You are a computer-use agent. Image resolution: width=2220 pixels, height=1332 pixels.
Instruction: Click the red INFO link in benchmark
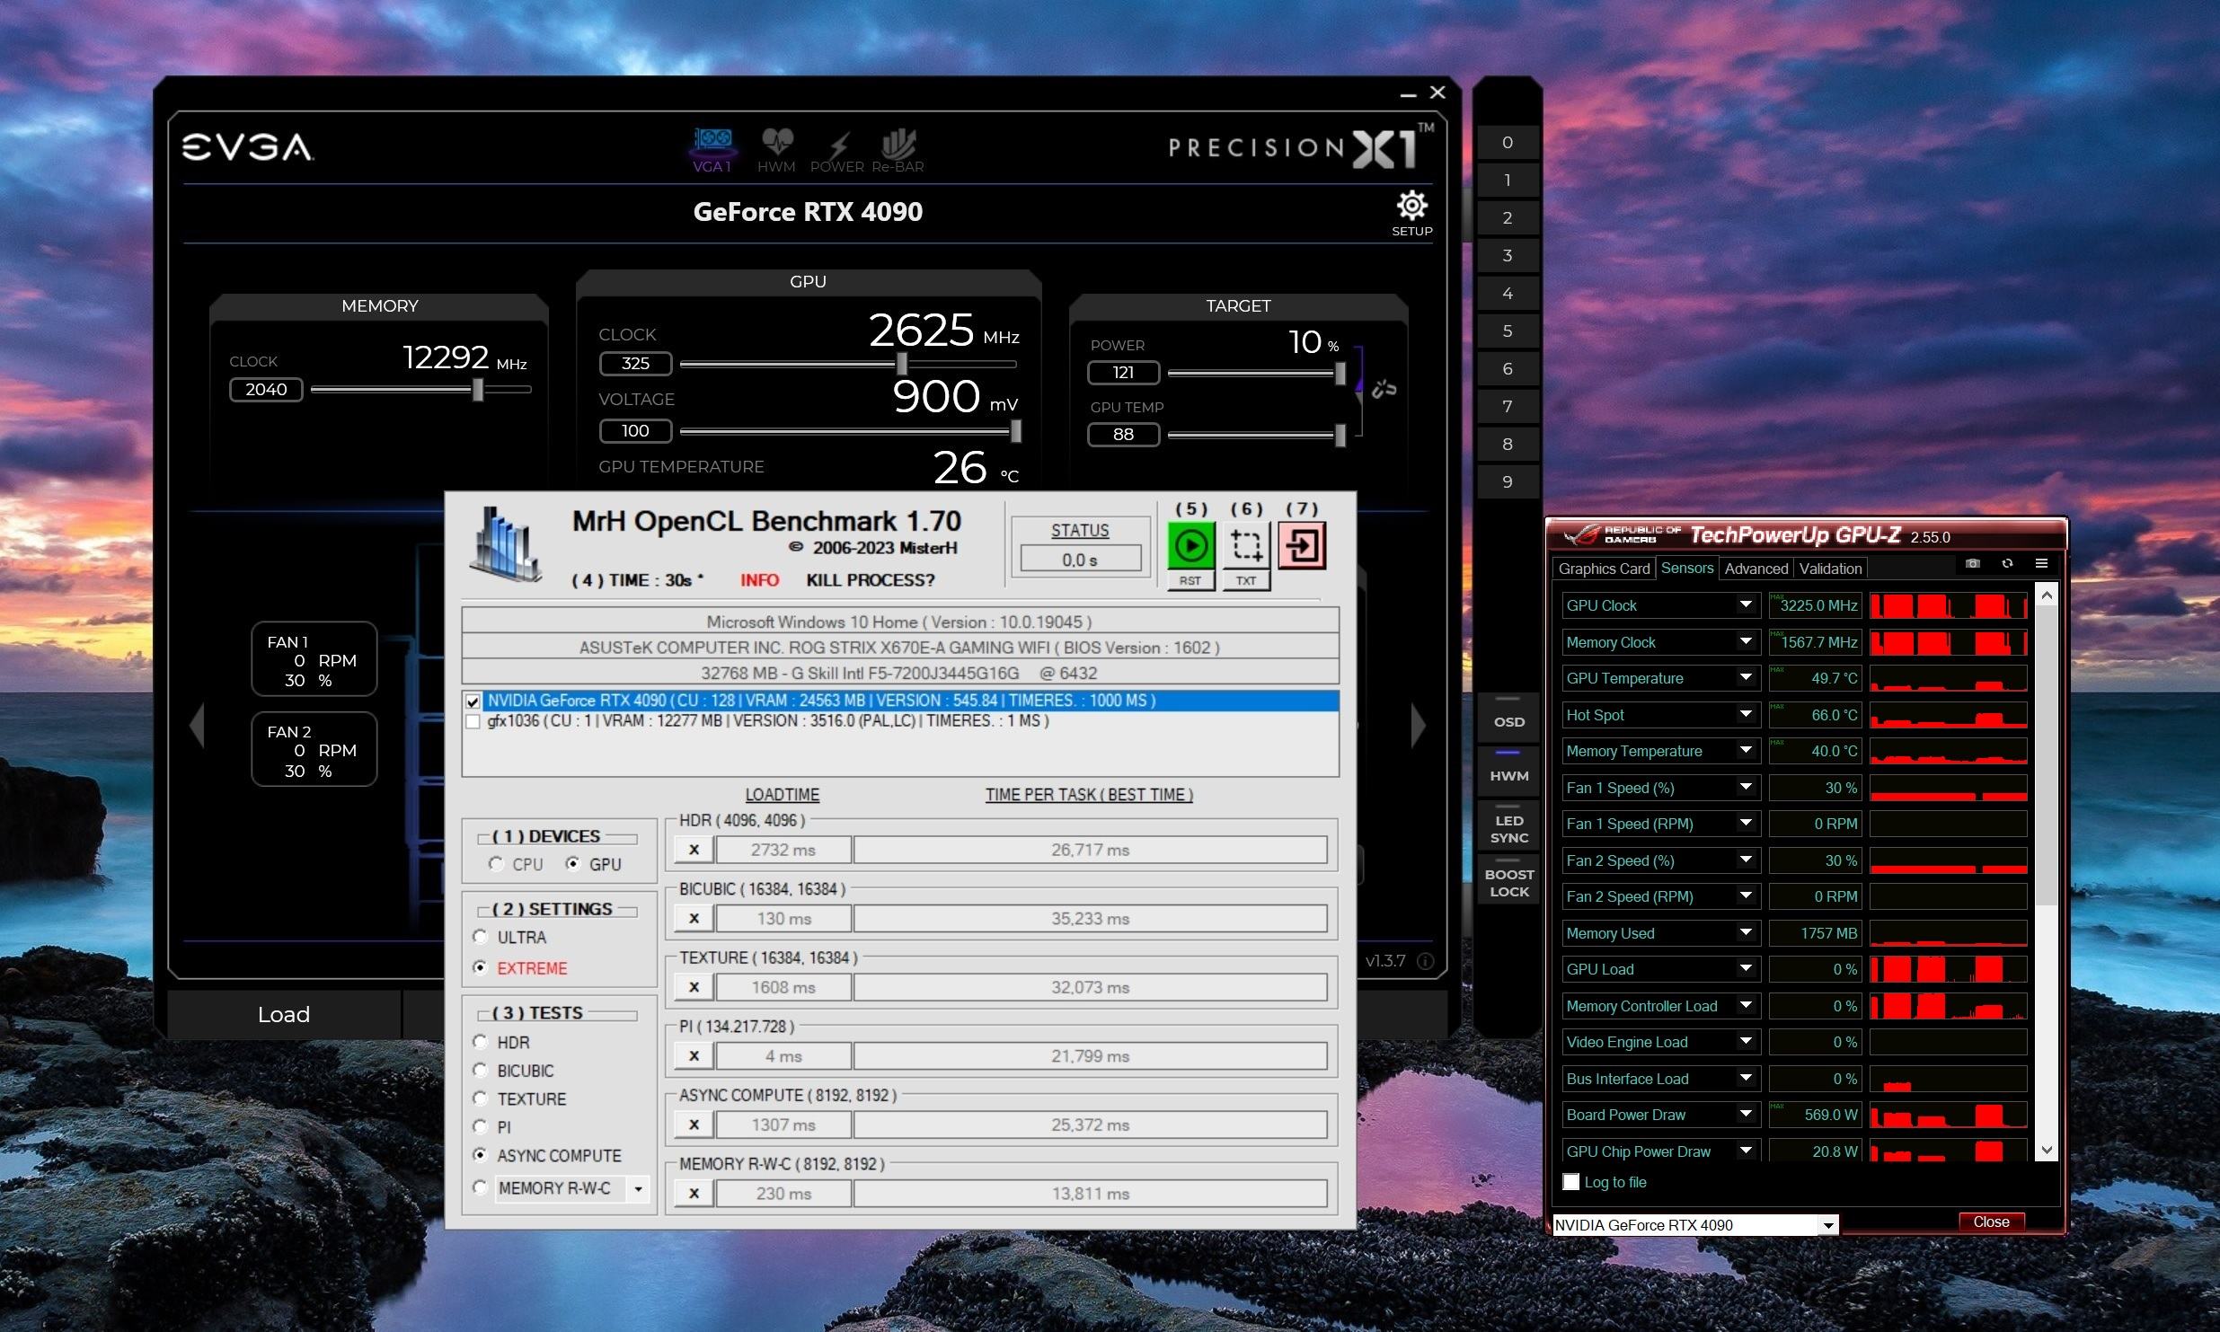click(759, 580)
